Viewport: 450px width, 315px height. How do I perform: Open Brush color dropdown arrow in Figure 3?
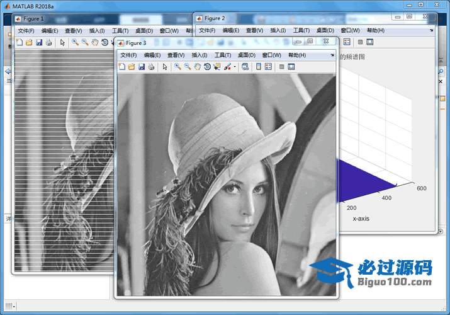tap(235, 67)
